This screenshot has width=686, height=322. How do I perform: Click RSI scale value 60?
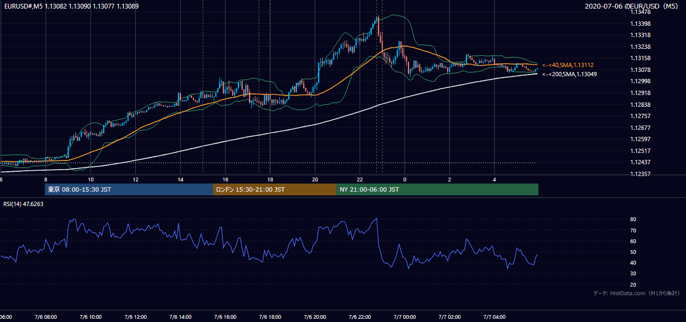[x=633, y=241]
